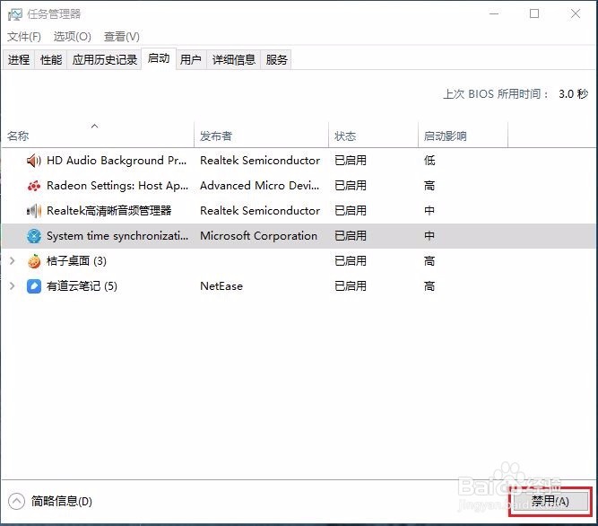
Task: Expand the 桔子桌面 (3) group
Action: coord(12,261)
